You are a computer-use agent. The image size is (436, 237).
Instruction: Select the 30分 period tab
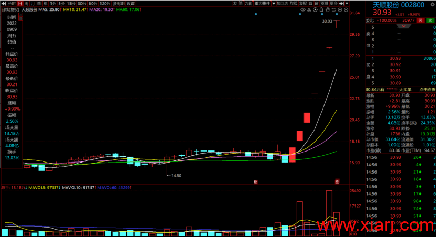coord(82,3)
